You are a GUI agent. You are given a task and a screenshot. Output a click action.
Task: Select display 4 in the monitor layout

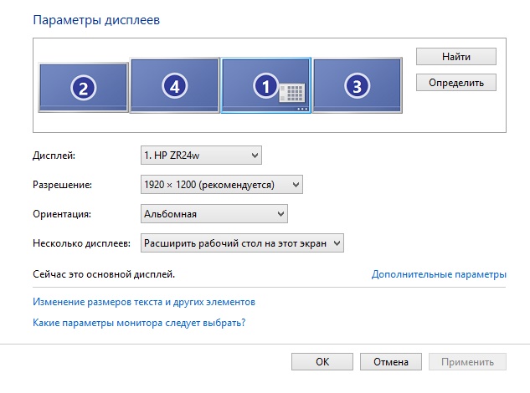(x=174, y=84)
